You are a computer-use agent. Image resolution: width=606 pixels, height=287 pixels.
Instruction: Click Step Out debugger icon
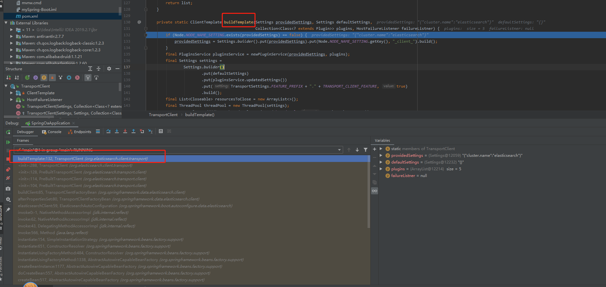click(134, 131)
